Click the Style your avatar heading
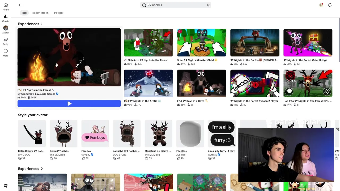This screenshot has width=340, height=191. pyautogui.click(x=33, y=115)
